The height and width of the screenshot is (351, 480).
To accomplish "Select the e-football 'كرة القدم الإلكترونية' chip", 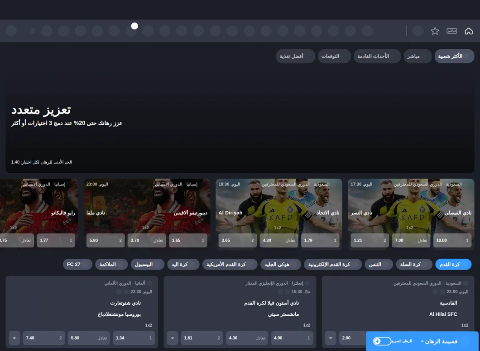I will click(333, 265).
